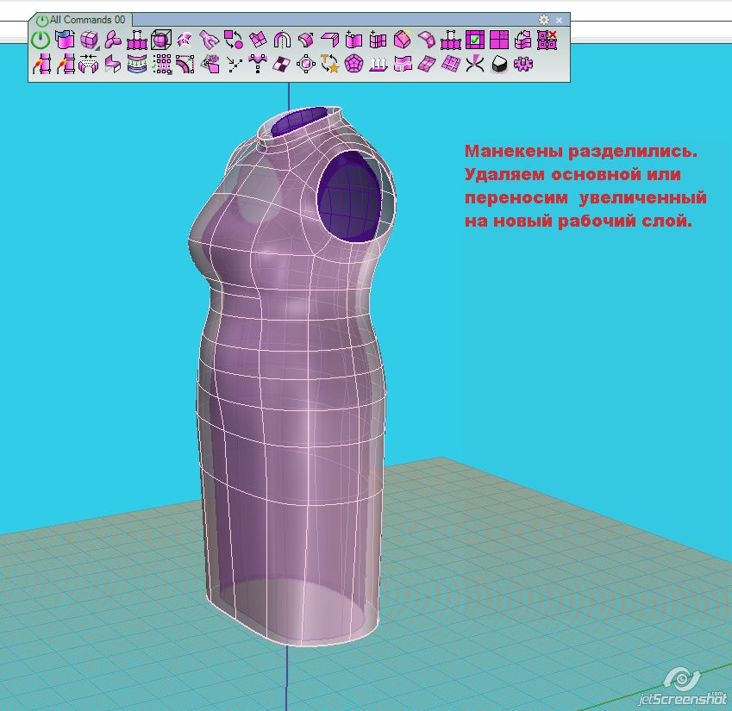The image size is (732, 711).
Task: Click the square with green checkmark icon
Action: tap(475, 40)
